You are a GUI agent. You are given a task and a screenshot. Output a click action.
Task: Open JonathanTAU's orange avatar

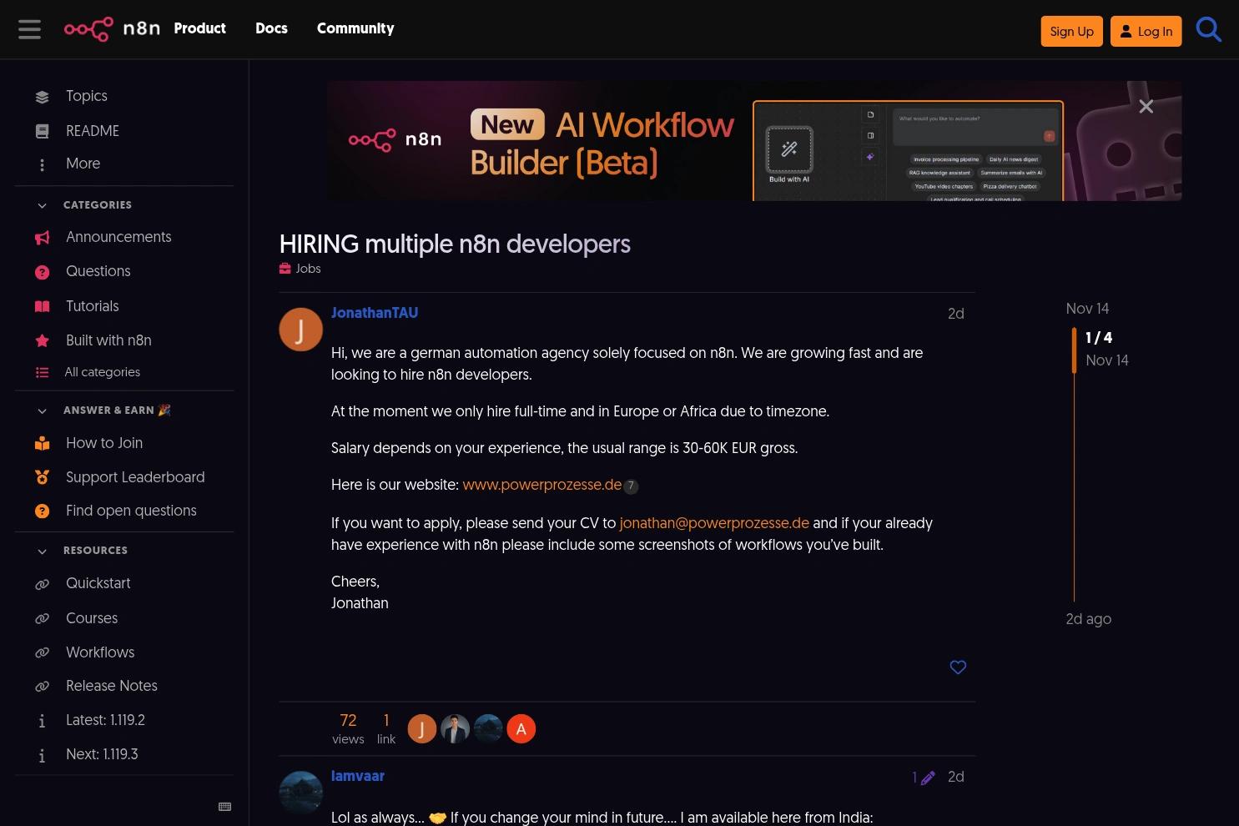pos(300,329)
